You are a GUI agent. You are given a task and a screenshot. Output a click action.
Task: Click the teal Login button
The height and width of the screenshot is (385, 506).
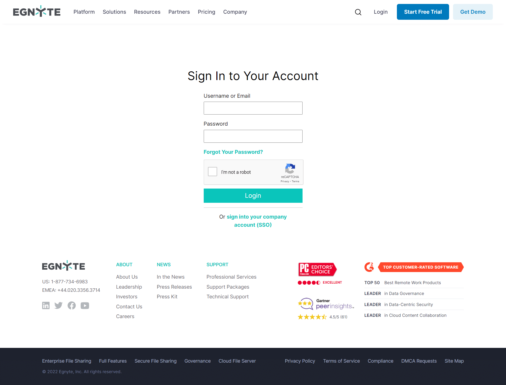tap(253, 196)
